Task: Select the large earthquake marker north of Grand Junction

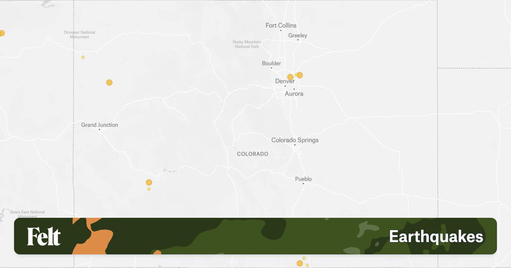Action: (x=109, y=83)
